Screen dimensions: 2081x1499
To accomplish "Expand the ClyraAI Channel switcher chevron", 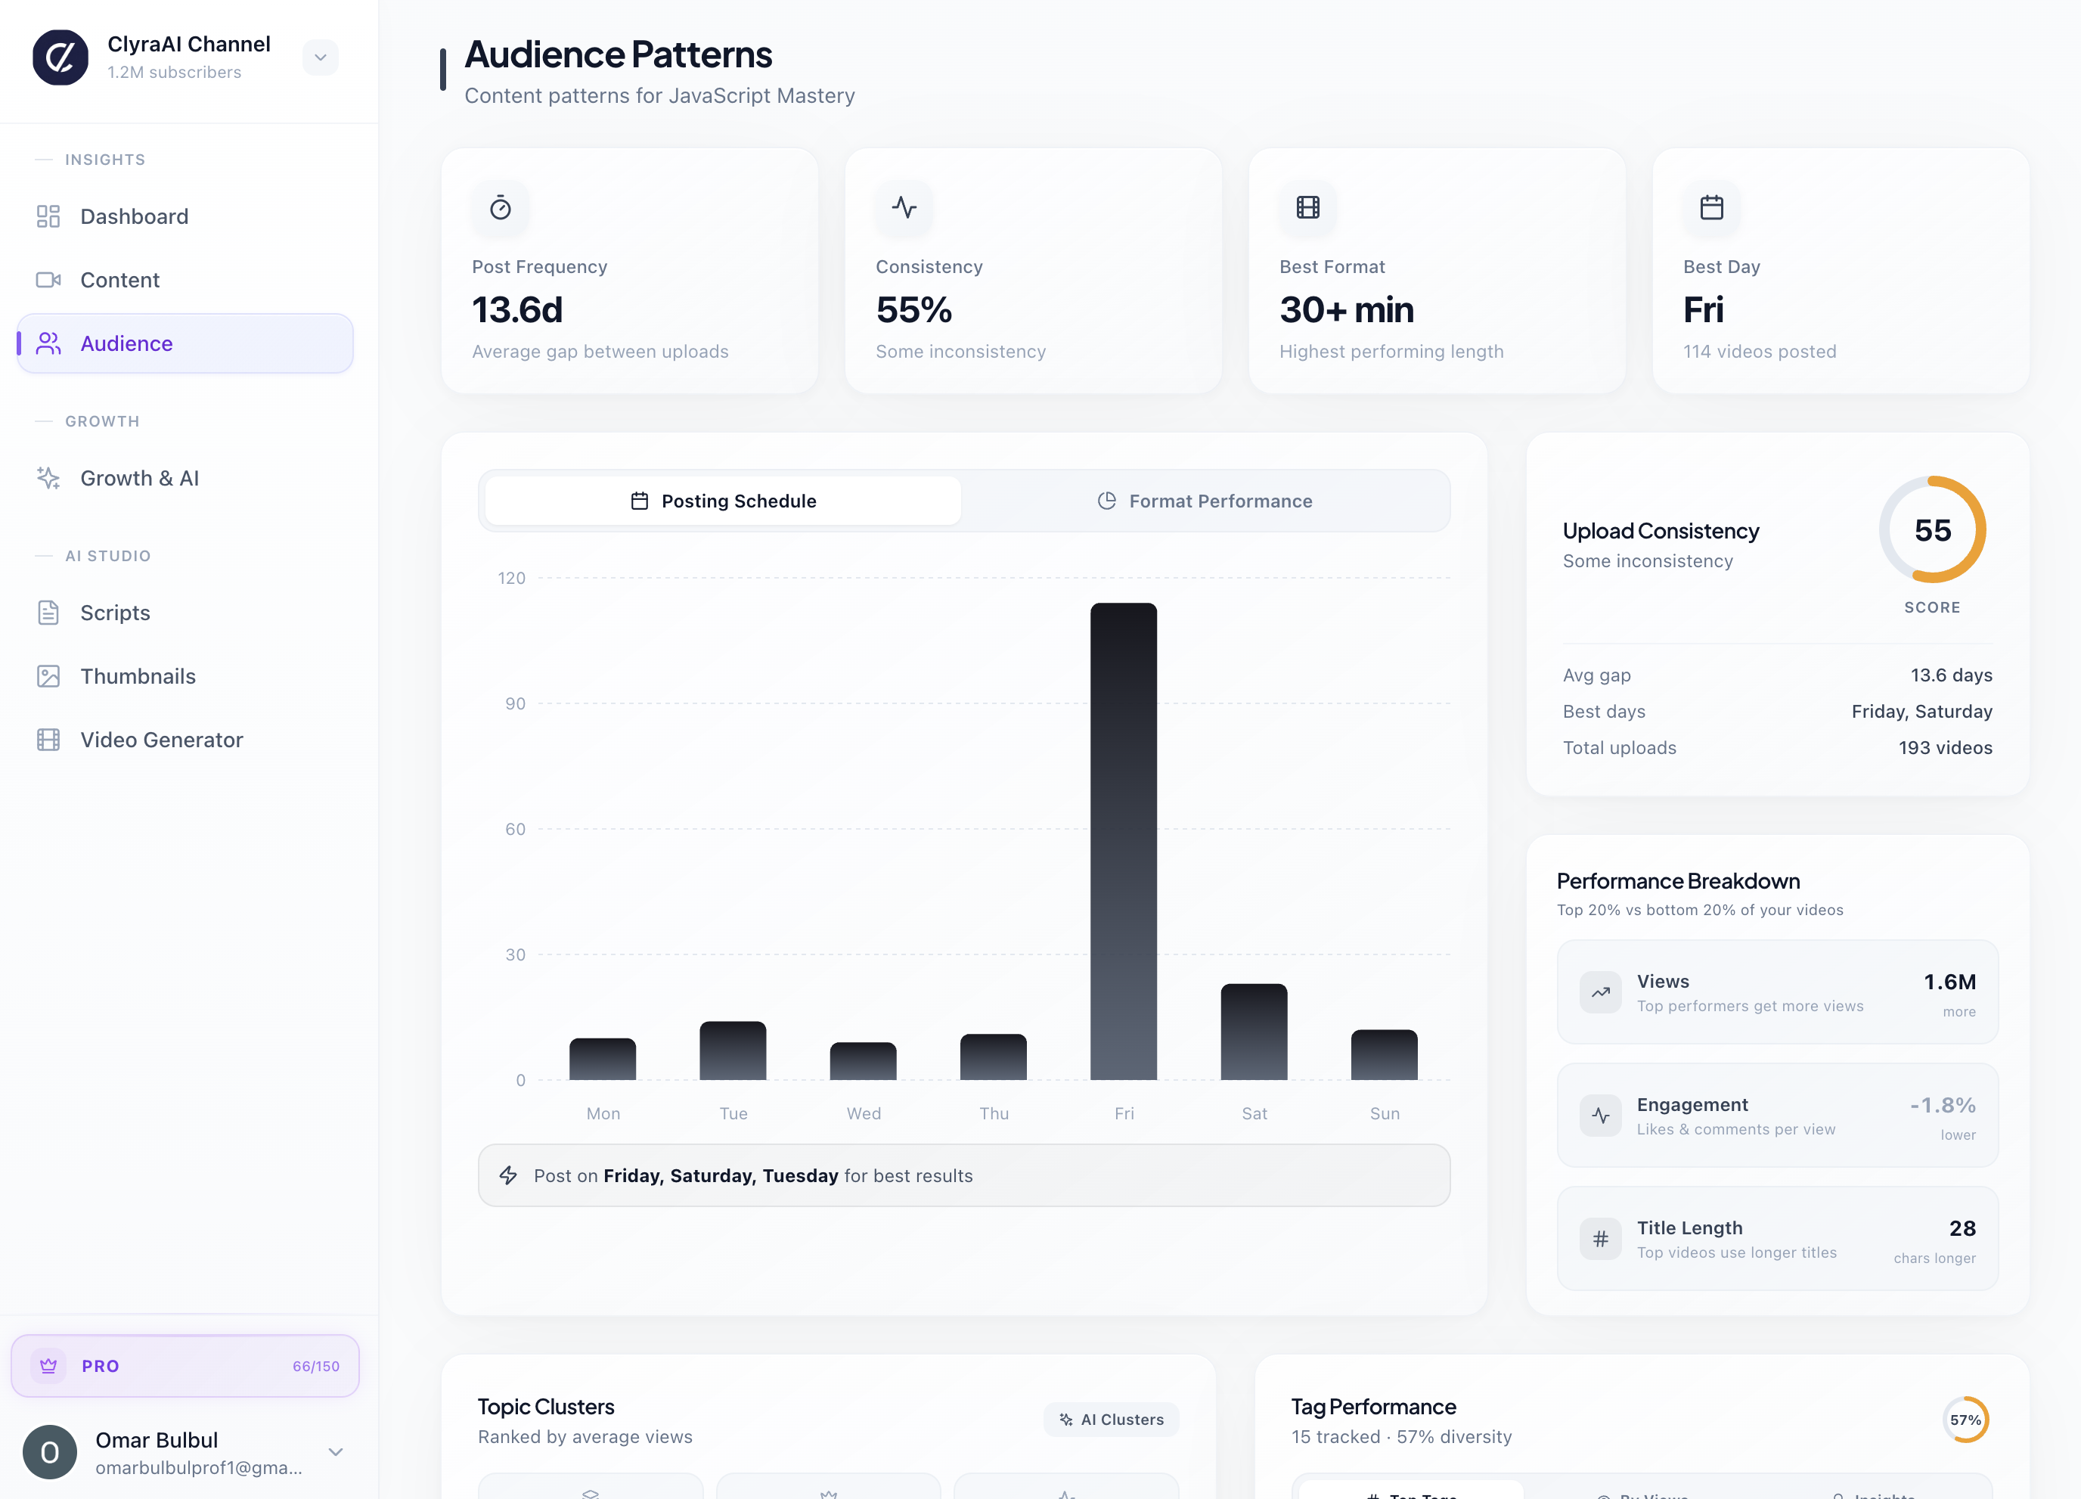I will 320,57.
